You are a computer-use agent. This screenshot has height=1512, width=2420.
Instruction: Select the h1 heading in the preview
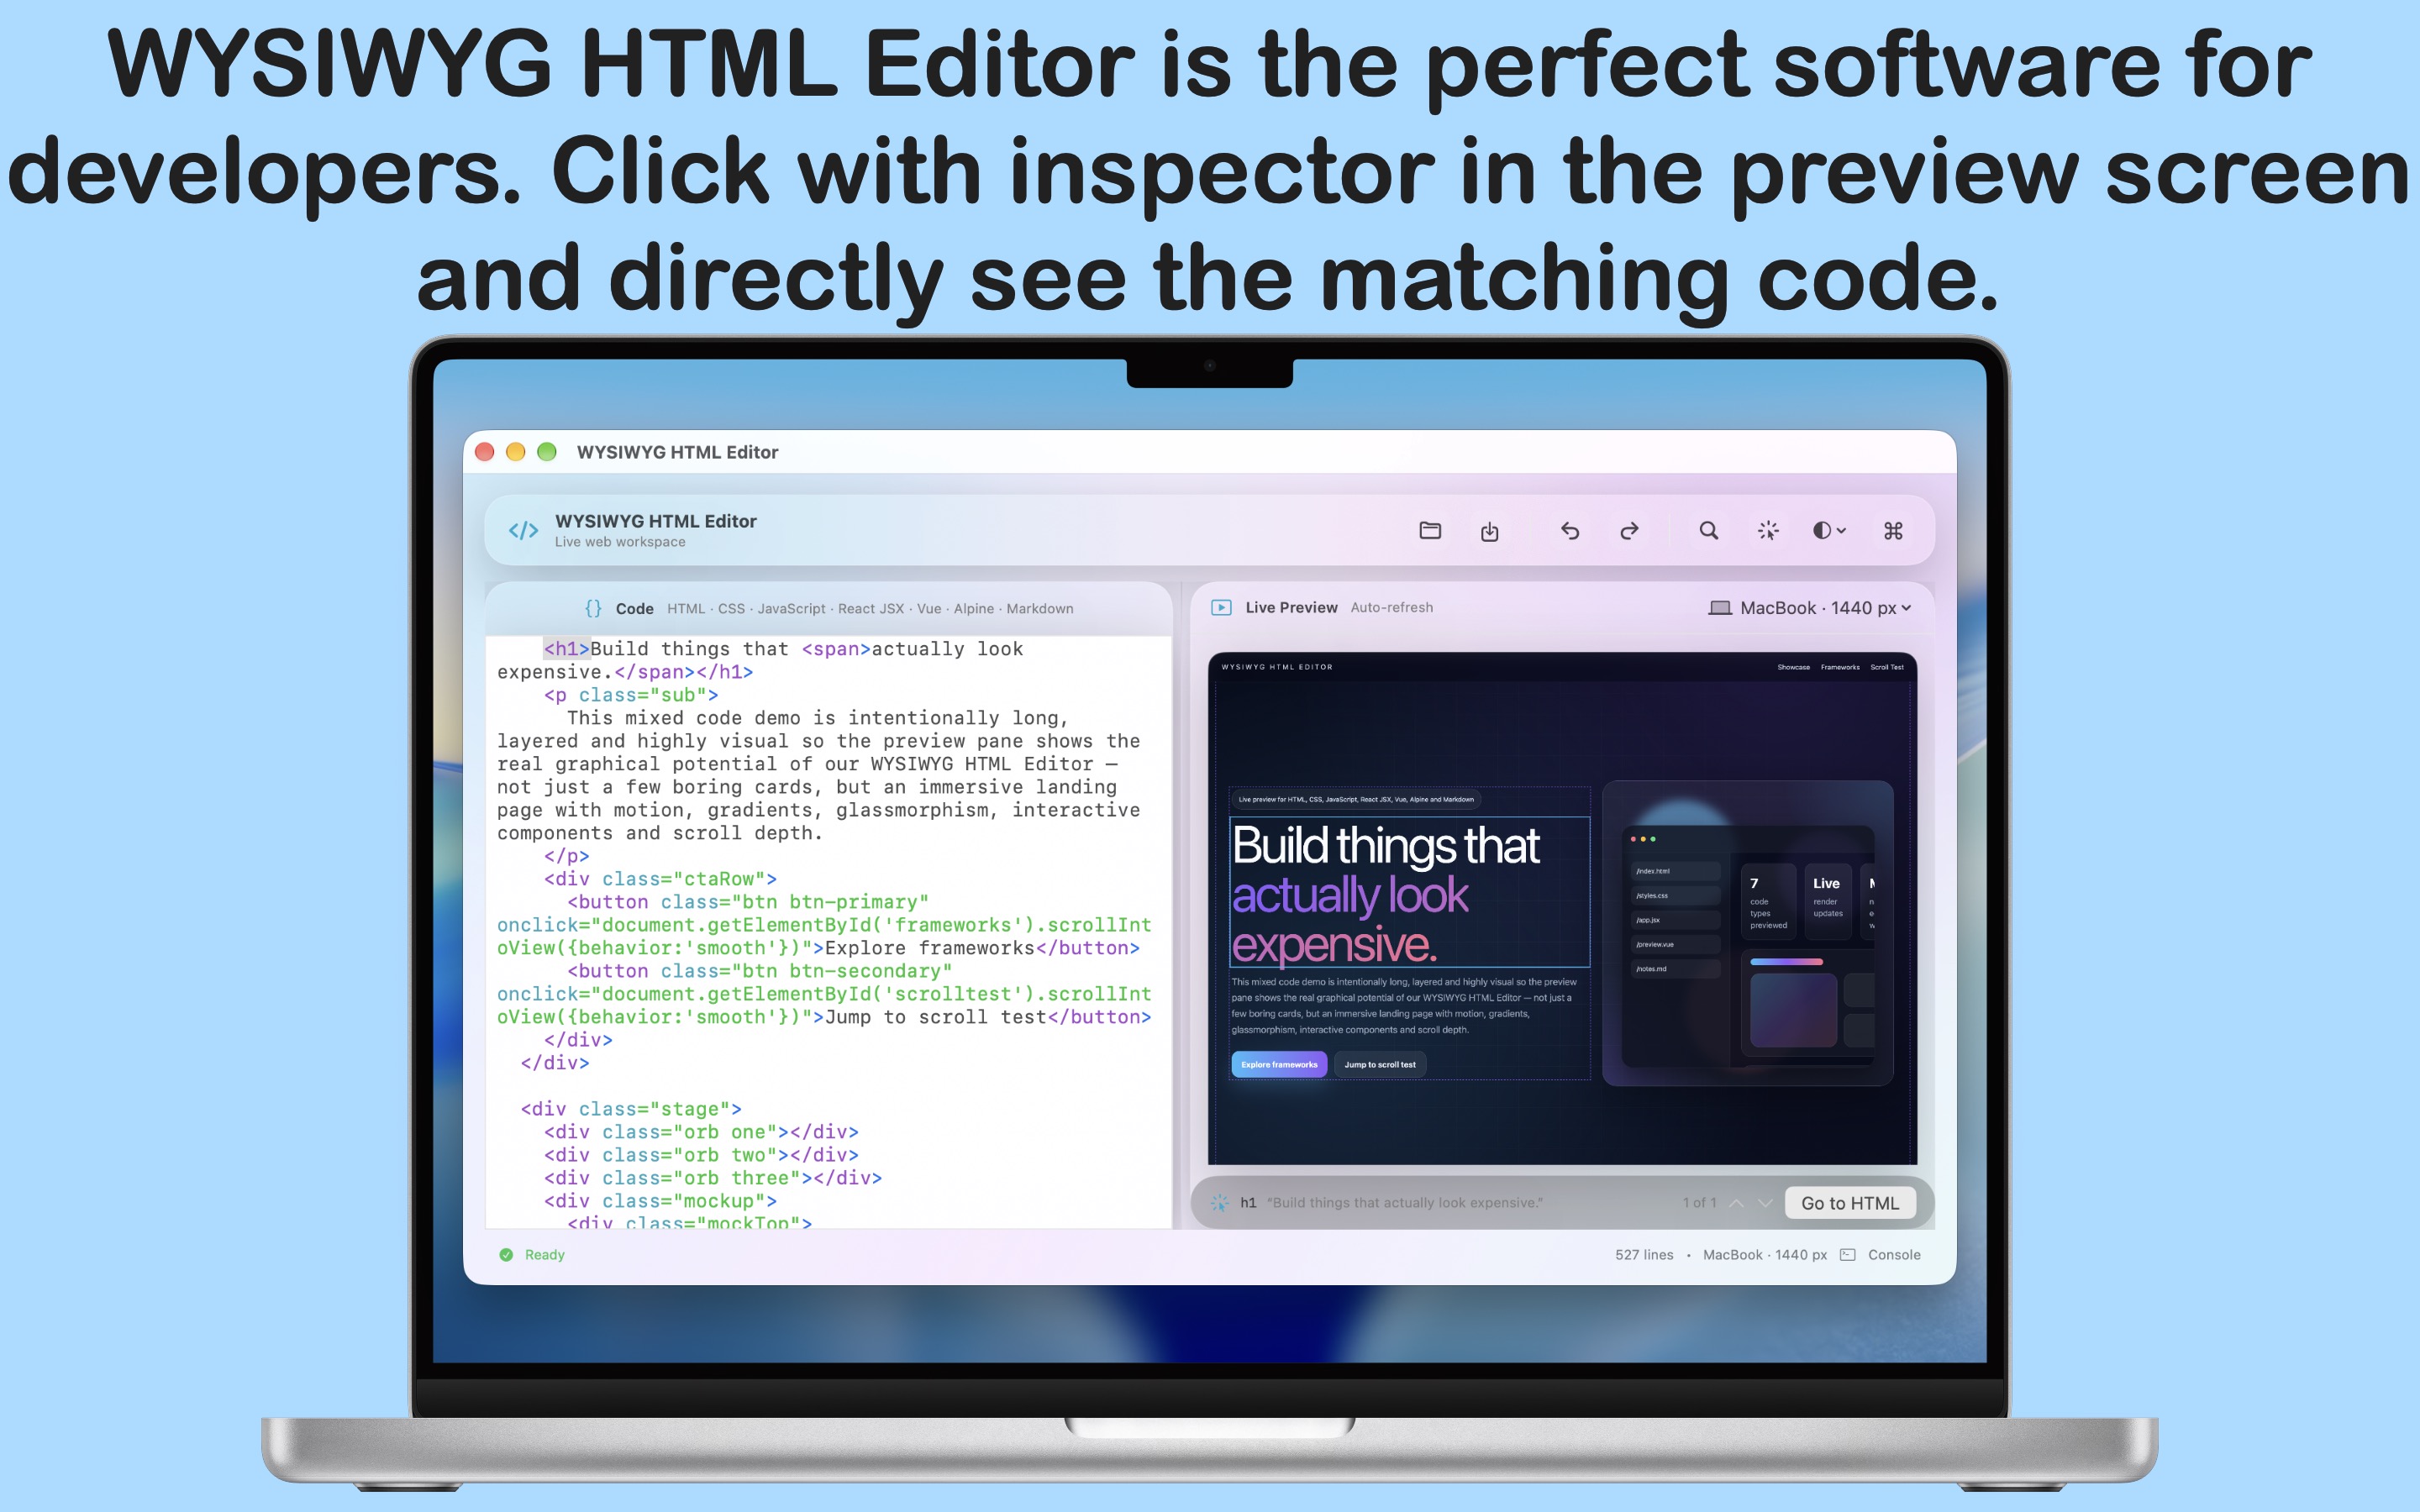pyautogui.click(x=1409, y=892)
